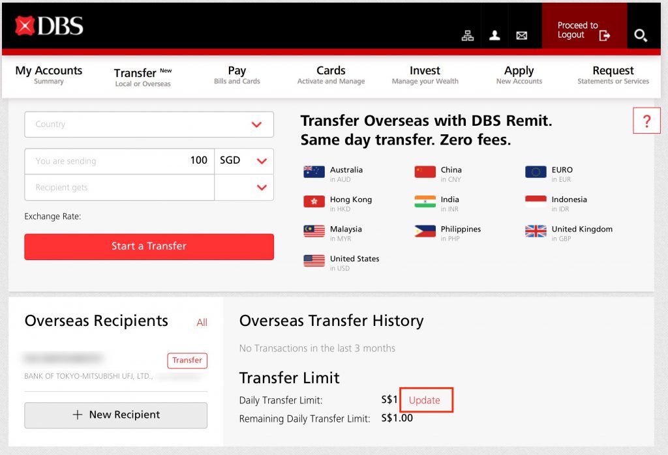This screenshot has width=668, height=455.
Task: Click the India country label
Action: 450,199
